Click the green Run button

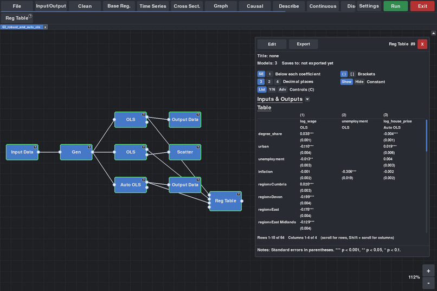(395, 6)
